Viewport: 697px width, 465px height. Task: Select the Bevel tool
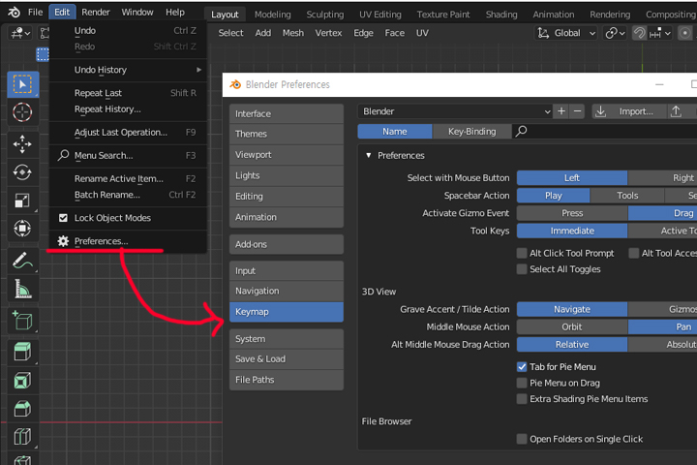[22, 409]
